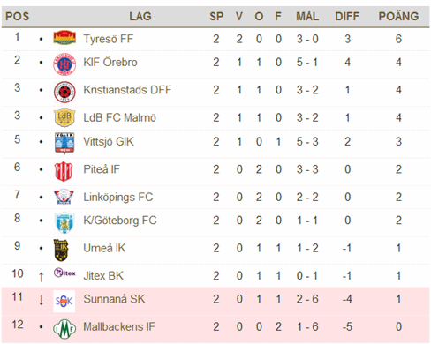Sort table by POÄNG column header
This screenshot has height=344, width=431.
click(x=398, y=16)
